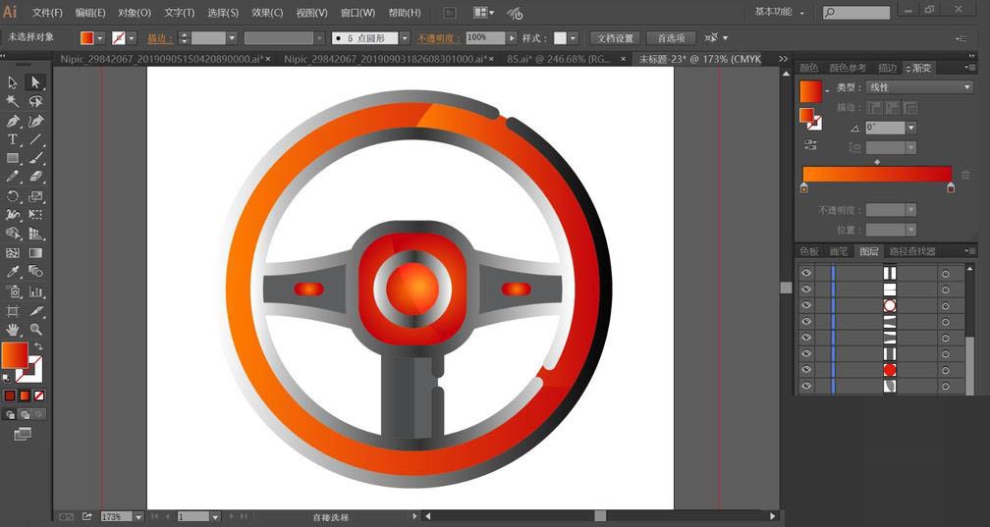The height and width of the screenshot is (527, 990).
Task: Hide the first layer with double-bar thumbnail
Action: (805, 273)
